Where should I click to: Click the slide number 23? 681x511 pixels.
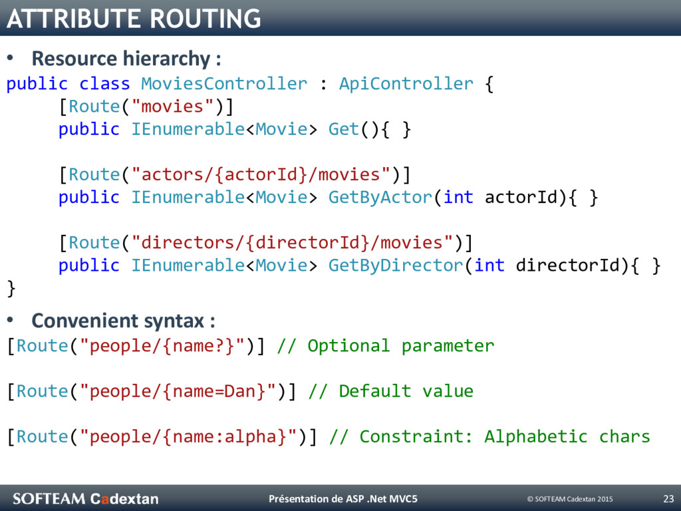tap(669, 499)
